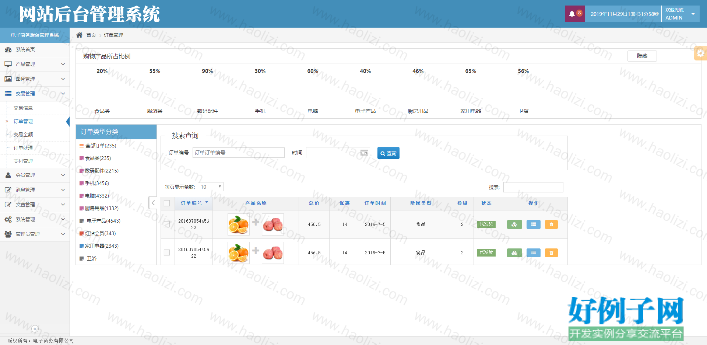Collapse the order category panel arrow
The height and width of the screenshot is (345, 707).
pyautogui.click(x=153, y=203)
